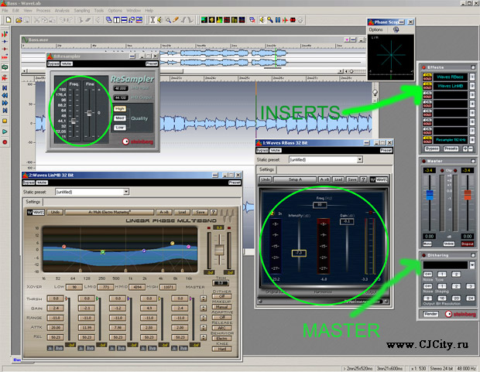The image size is (480, 372).
Task: Click Save button in RBass plugin
Action: tap(352, 179)
